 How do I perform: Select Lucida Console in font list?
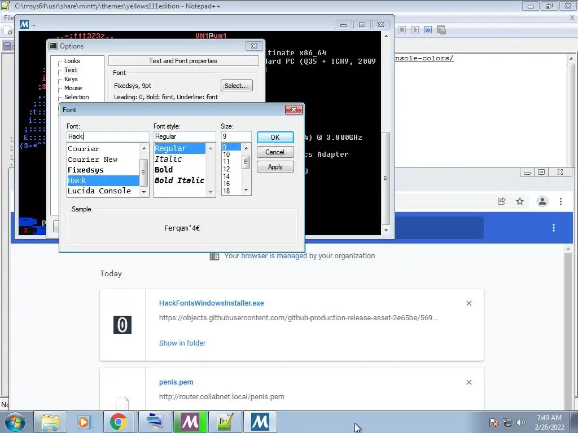103,191
